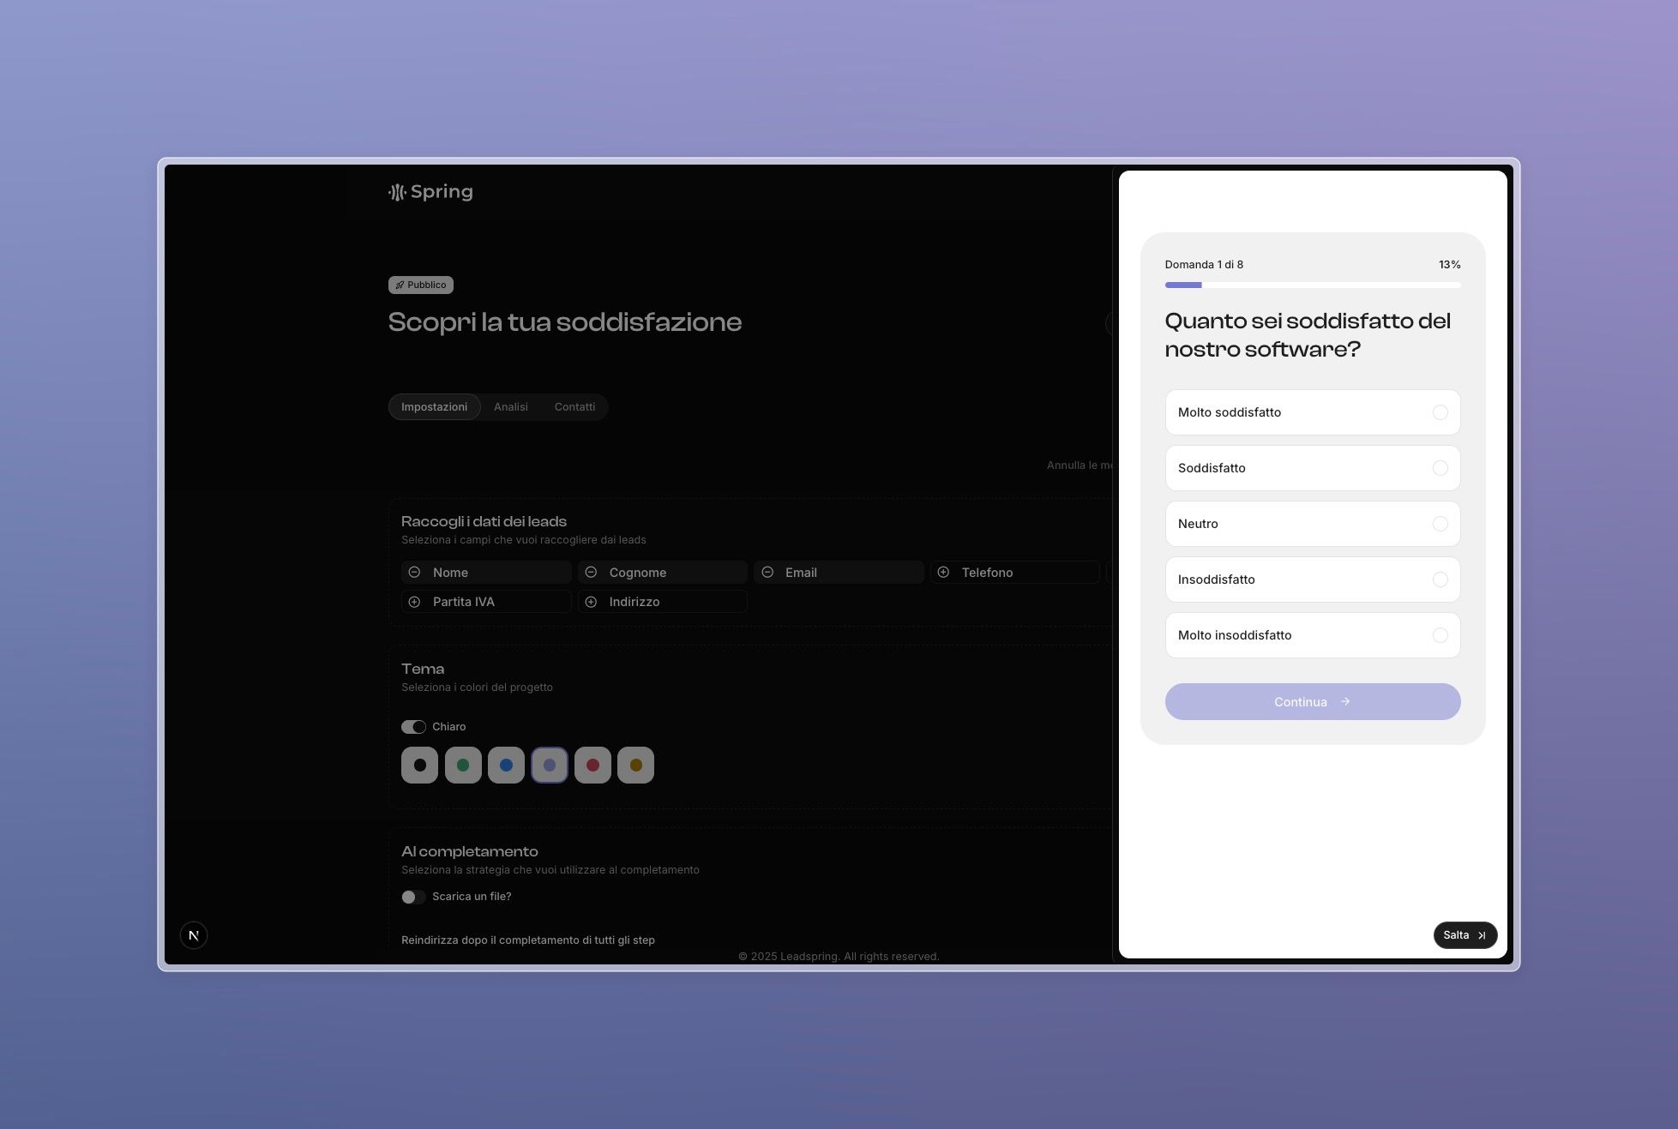Remove the Cognome field via minus icon
This screenshot has width=1678, height=1129.
[591, 573]
